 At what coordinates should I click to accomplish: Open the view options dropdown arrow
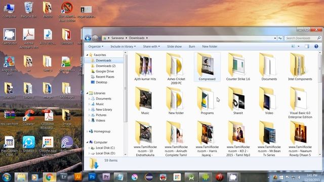point(298,47)
